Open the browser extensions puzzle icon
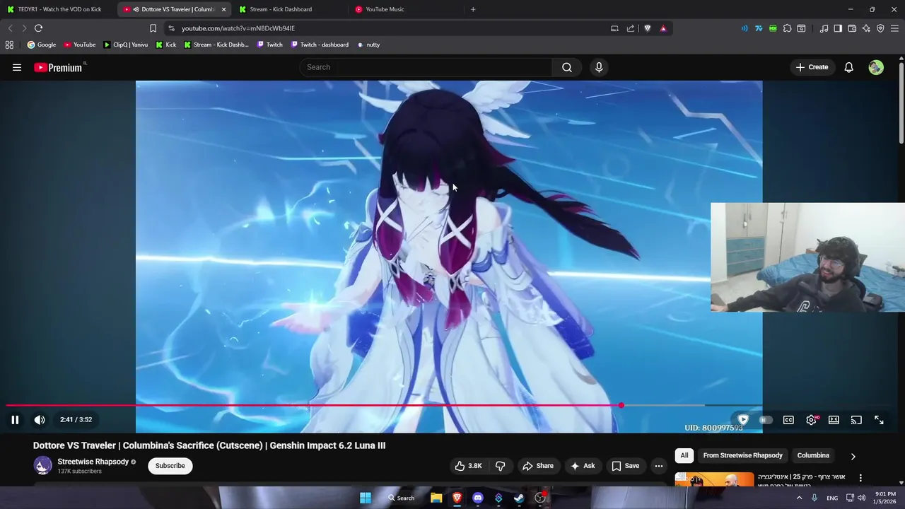 (x=787, y=28)
